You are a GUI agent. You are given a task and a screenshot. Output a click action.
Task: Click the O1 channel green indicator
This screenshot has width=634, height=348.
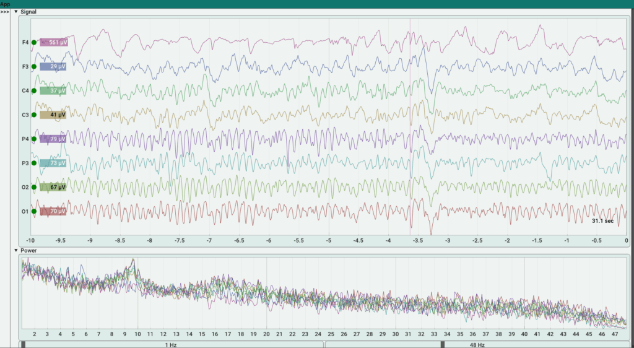pos(34,212)
